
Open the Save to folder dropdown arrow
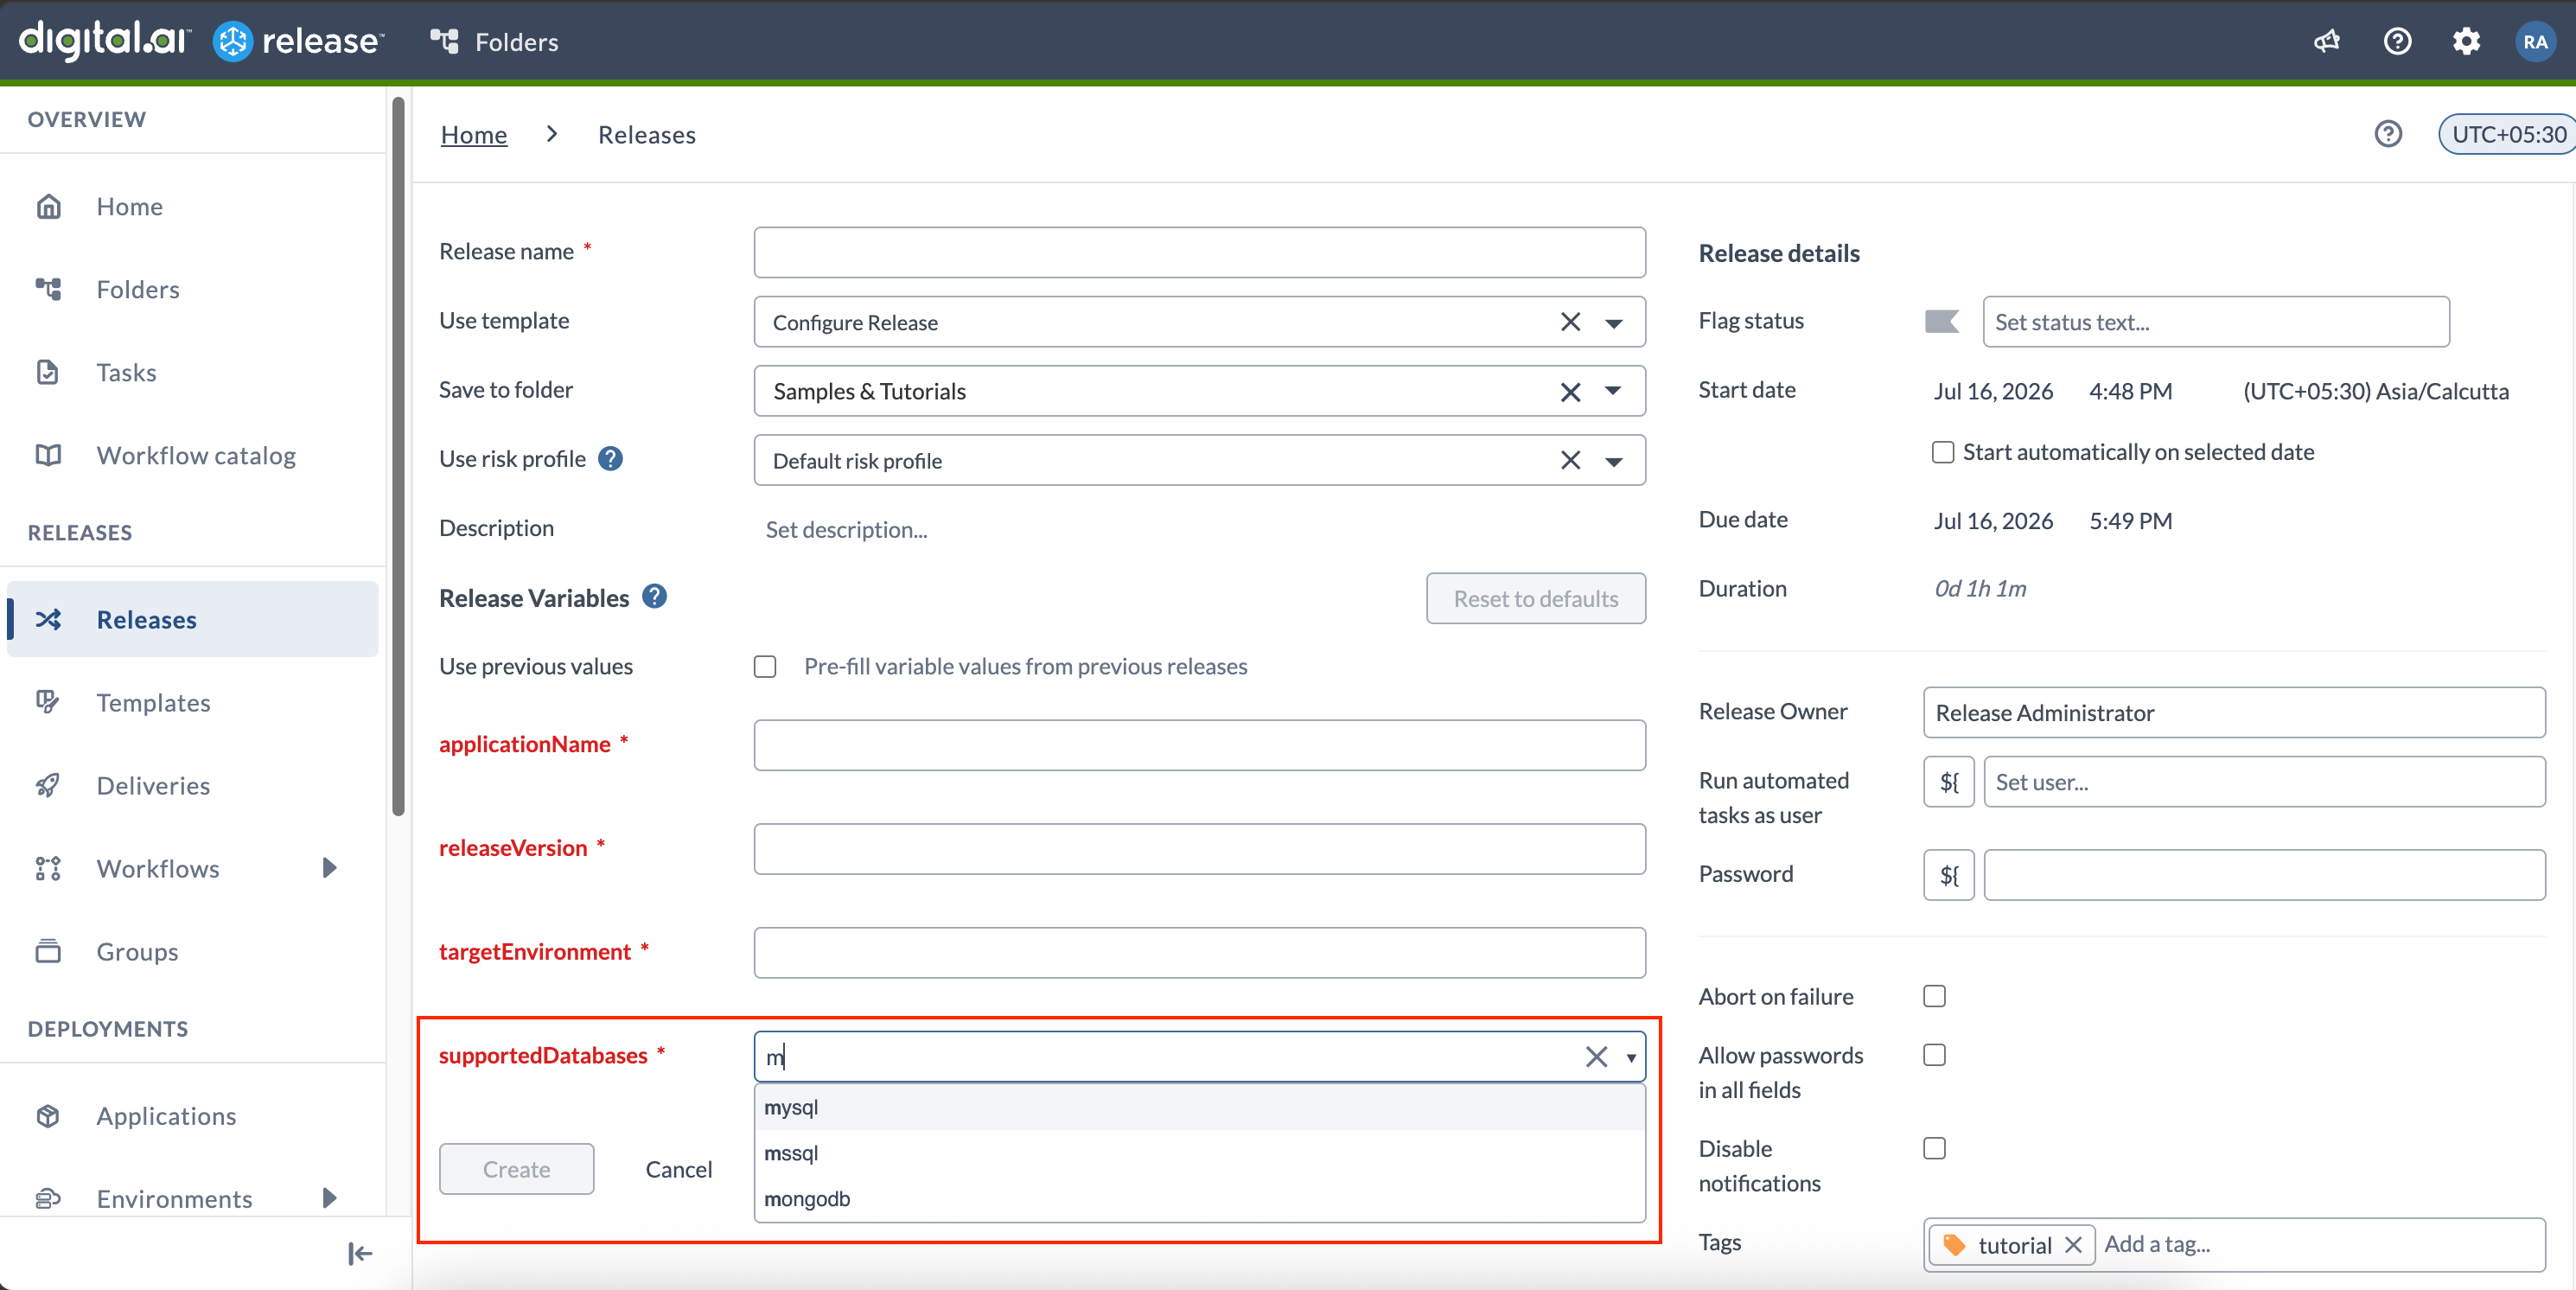1613,391
